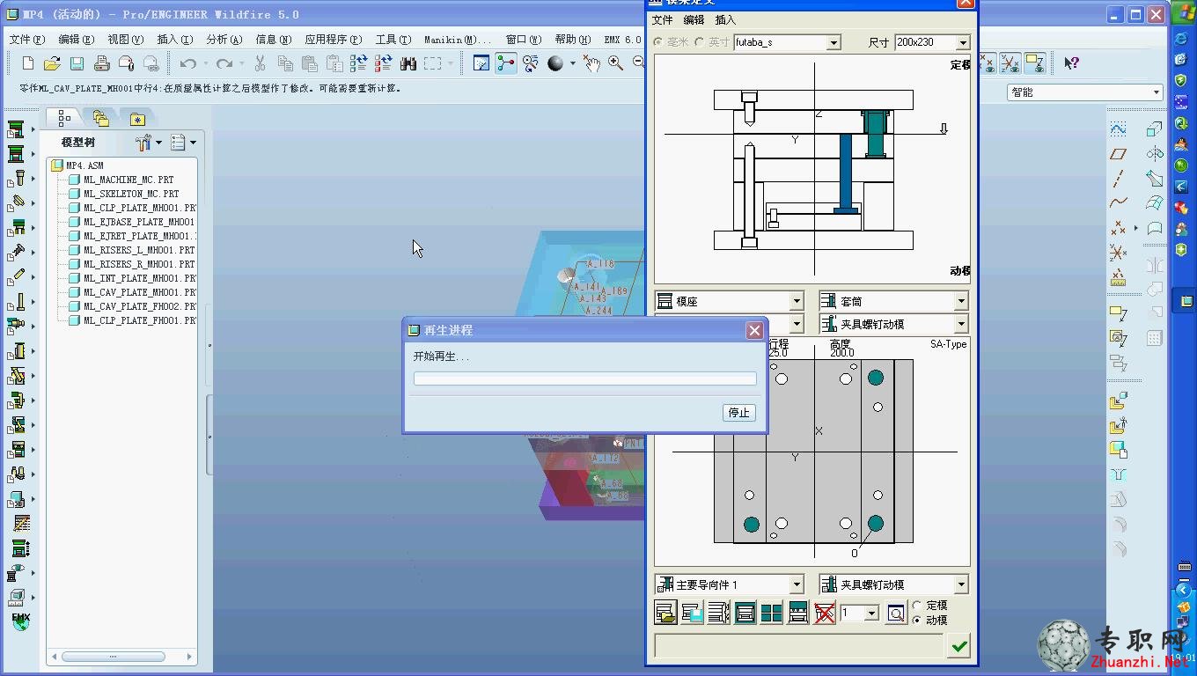Click the context help question-pointer icon

click(x=1071, y=63)
